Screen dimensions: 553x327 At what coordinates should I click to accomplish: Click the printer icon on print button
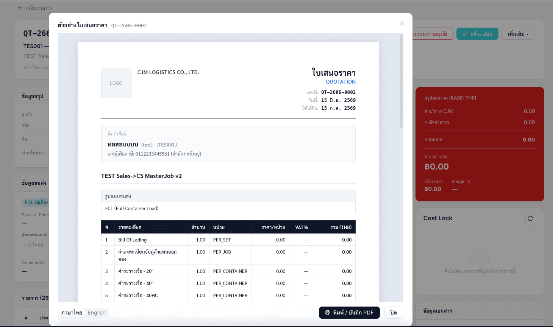pyautogui.click(x=328, y=313)
